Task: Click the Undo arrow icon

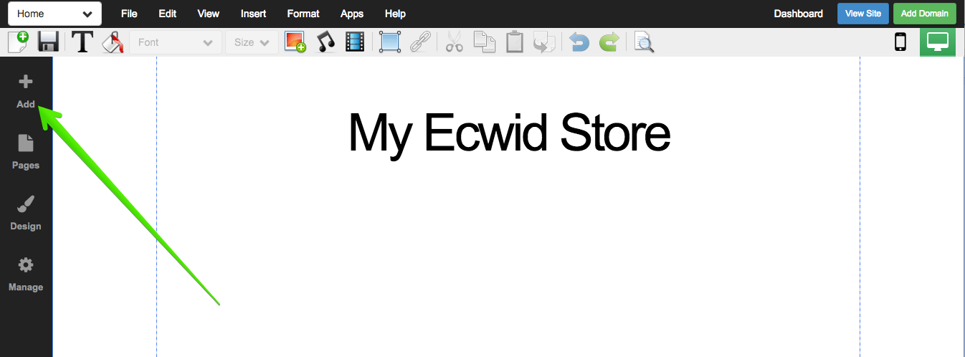Action: (579, 42)
